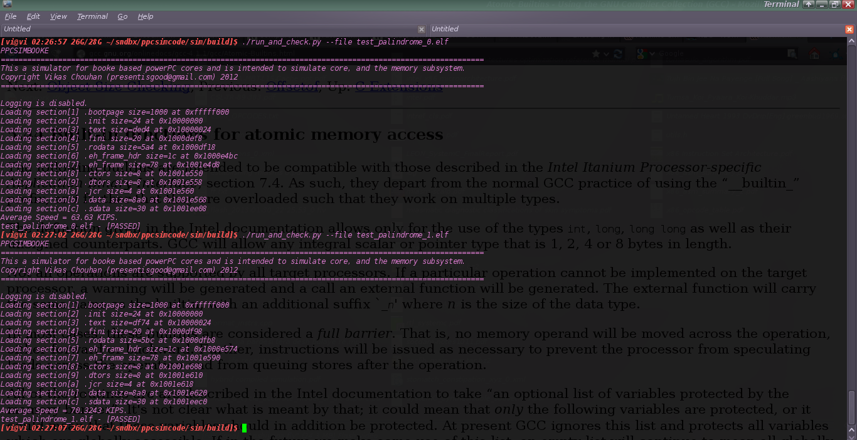Open the Terminal menu
This screenshot has height=440, width=857.
tap(92, 16)
